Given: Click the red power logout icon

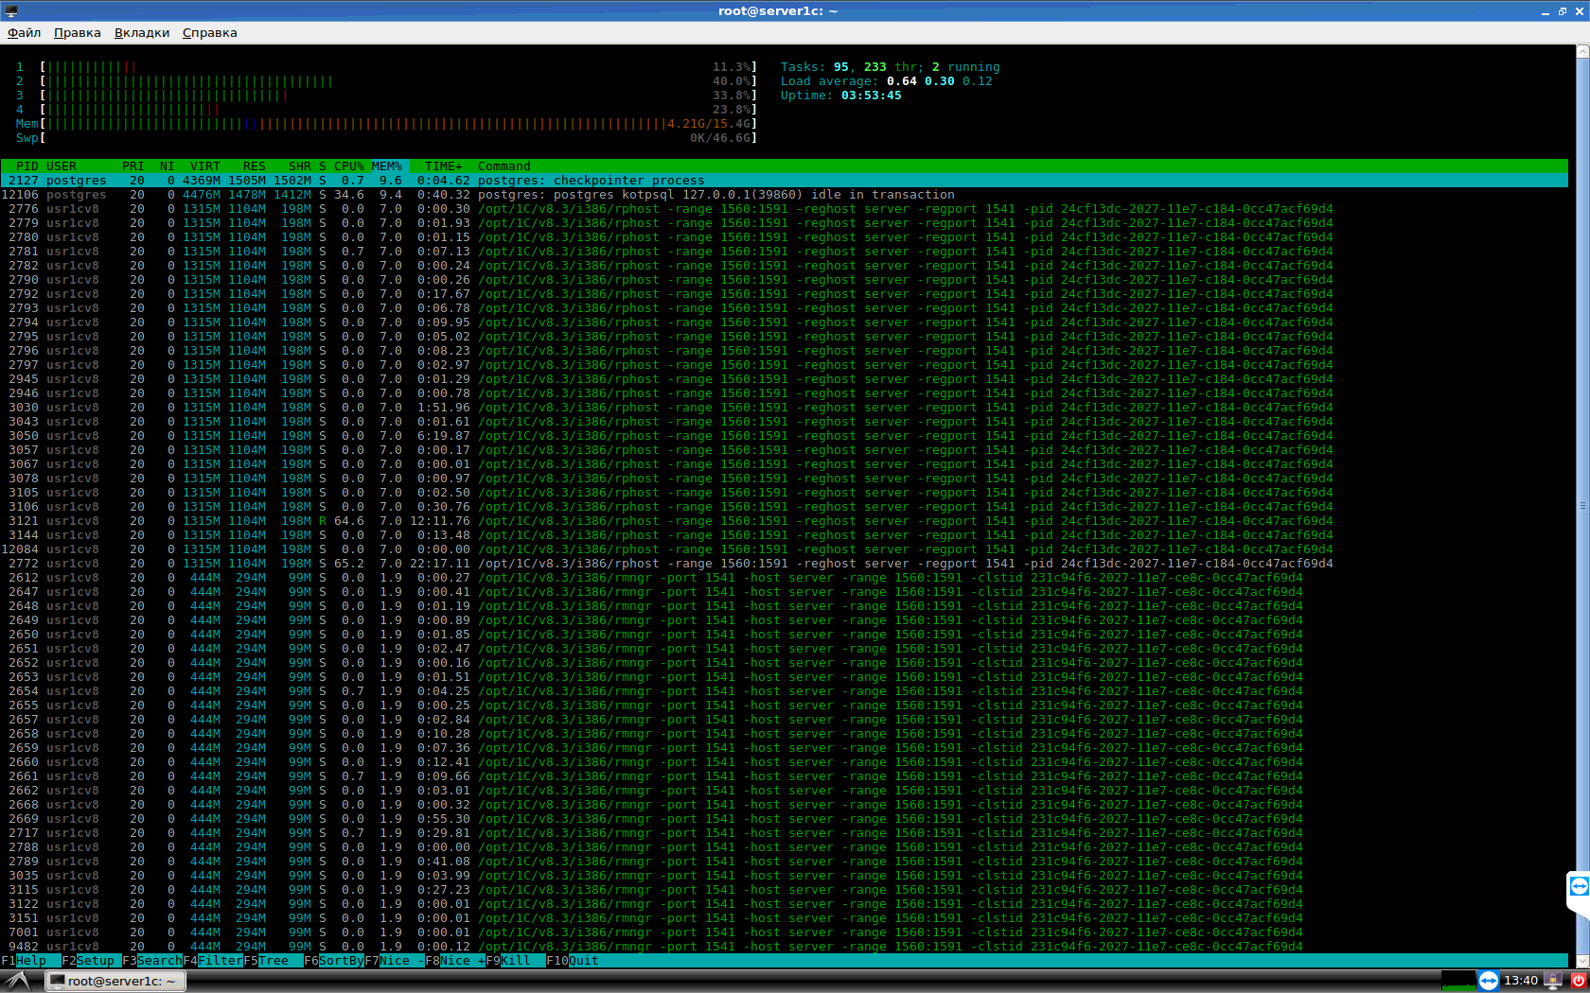Looking at the screenshot, I should (1578, 981).
